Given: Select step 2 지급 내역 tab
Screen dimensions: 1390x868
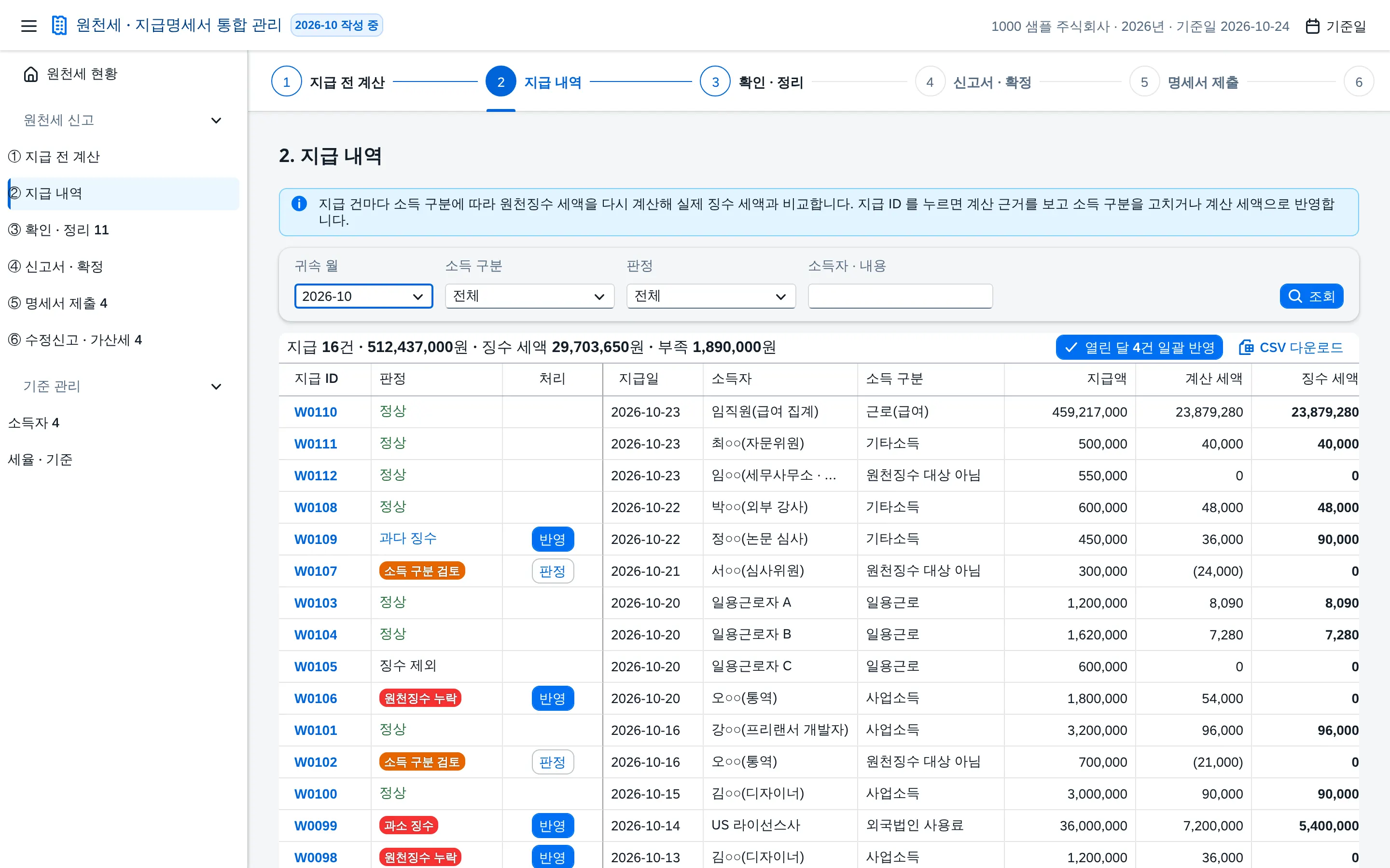Looking at the screenshot, I should [534, 82].
